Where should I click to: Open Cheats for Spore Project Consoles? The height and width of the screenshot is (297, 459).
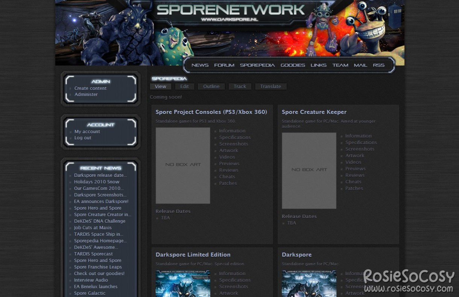pyautogui.click(x=227, y=177)
